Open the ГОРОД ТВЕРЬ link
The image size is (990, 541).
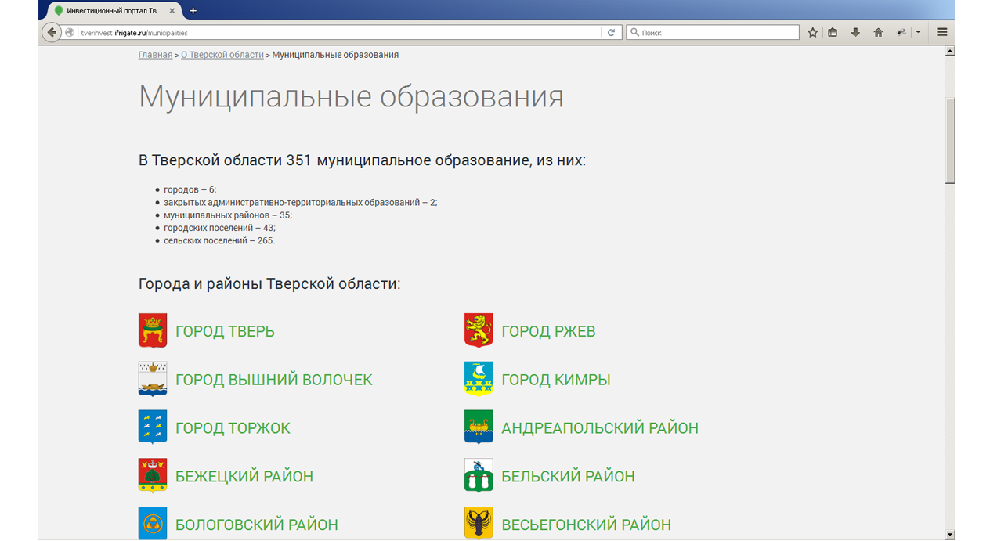coord(225,331)
